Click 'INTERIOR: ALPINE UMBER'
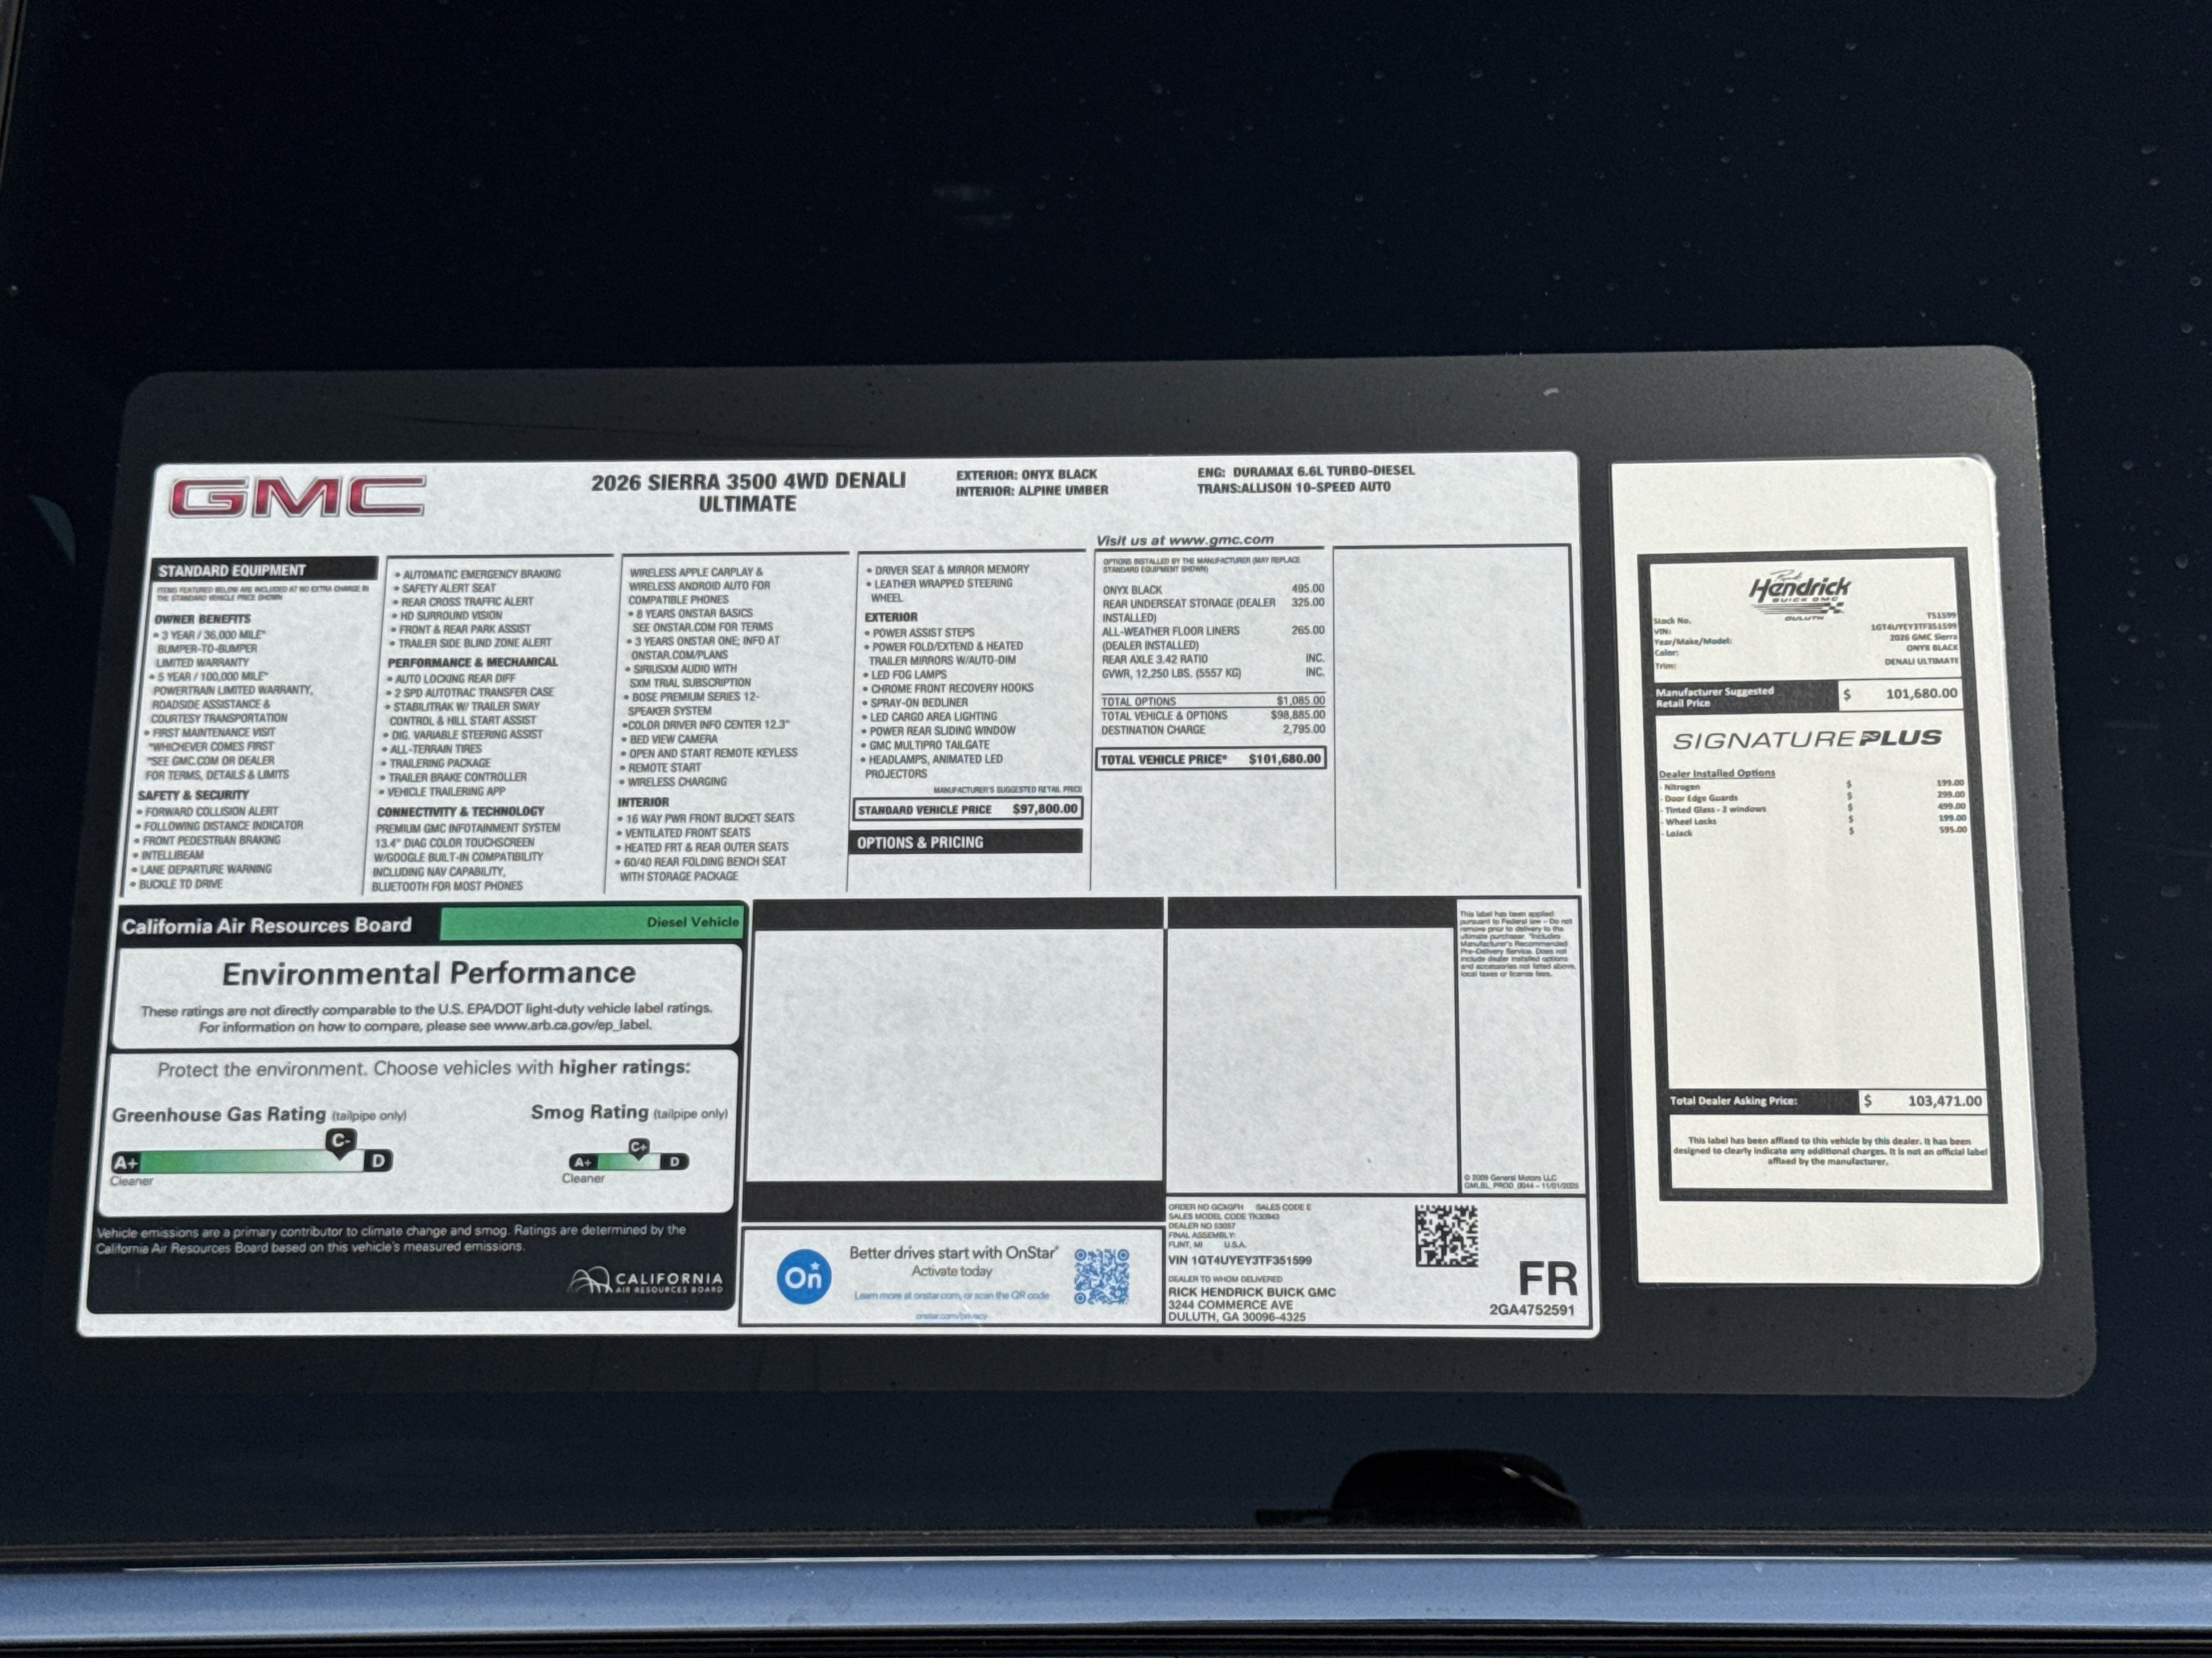 (x=1031, y=491)
